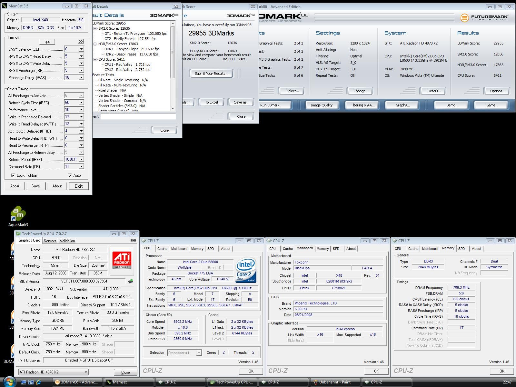Click Exit button in MemSet
This screenshot has height=387, width=516.
[79, 186]
